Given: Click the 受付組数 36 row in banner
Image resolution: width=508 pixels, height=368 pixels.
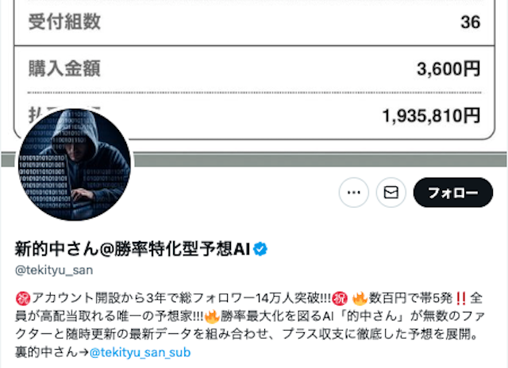Looking at the screenshot, I should point(254,23).
